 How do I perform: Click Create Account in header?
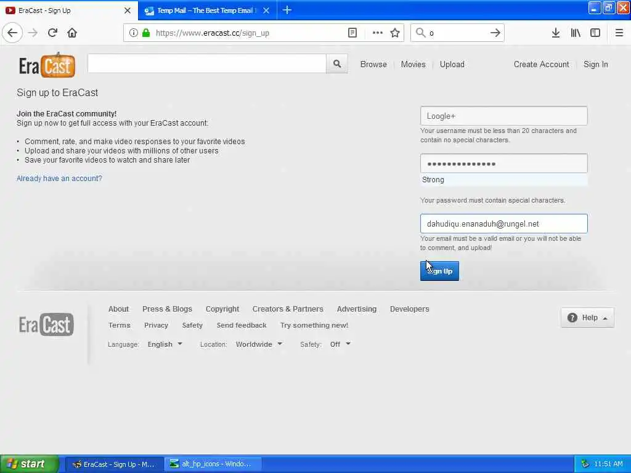tap(541, 64)
